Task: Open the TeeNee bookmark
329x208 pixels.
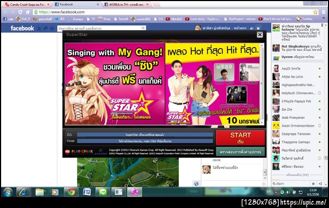Action: tap(304, 19)
